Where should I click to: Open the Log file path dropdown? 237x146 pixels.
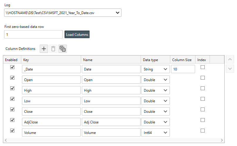click(63, 13)
